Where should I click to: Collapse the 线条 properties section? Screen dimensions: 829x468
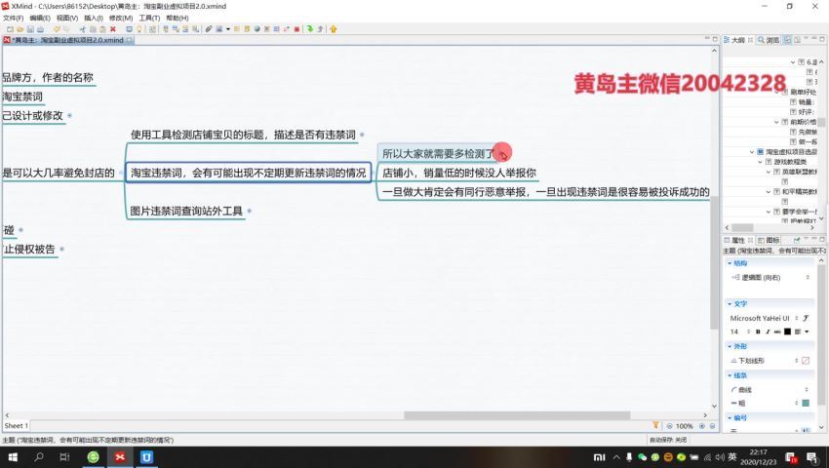point(730,375)
